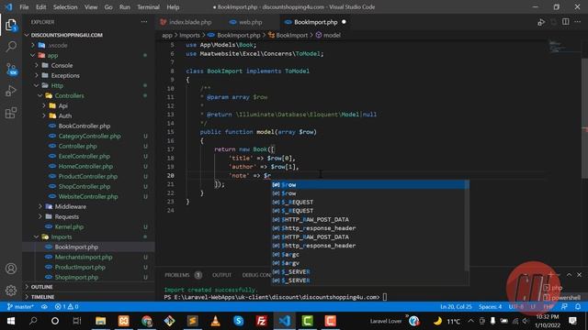The width and height of the screenshot is (588, 330).
Task: Click the errors and warnings status indicator
Action: [67, 307]
